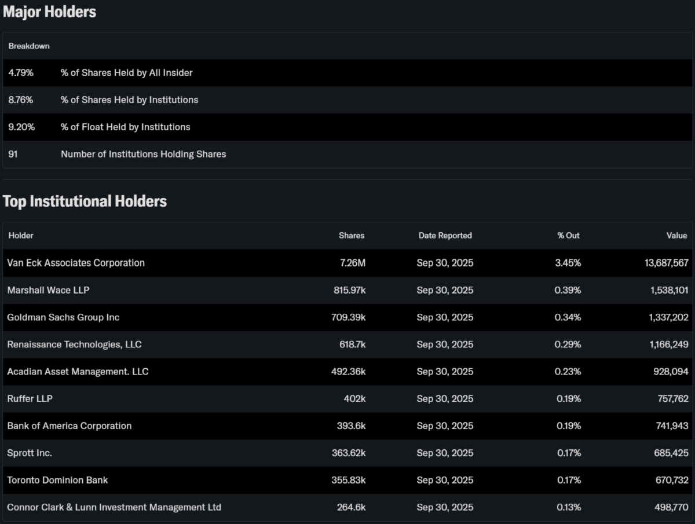Select Acadian Asset Management. LLC holder
This screenshot has width=695, height=524.
(78, 372)
